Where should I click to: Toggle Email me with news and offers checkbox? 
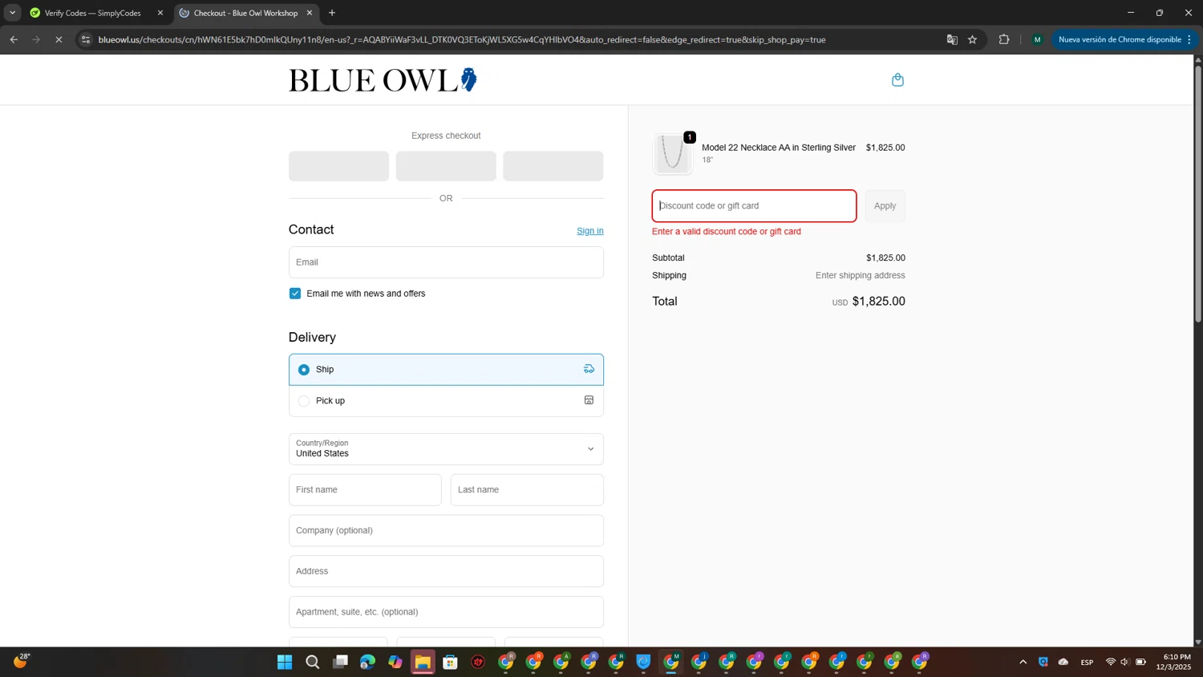click(x=295, y=294)
